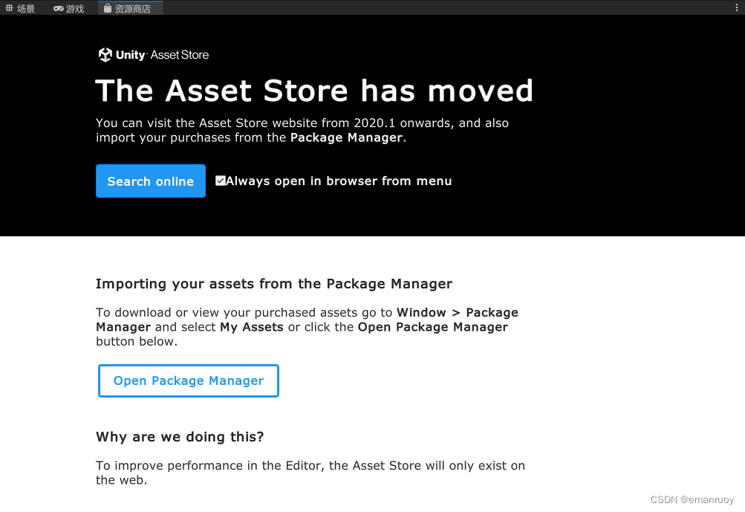The width and height of the screenshot is (745, 512).
Task: Click Importing your assets from Package Manager heading
Action: (x=274, y=284)
